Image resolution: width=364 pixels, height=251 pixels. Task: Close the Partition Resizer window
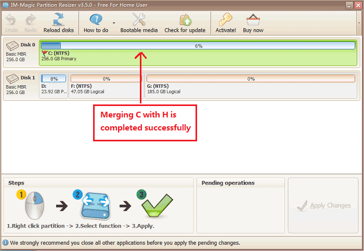(358, 5)
